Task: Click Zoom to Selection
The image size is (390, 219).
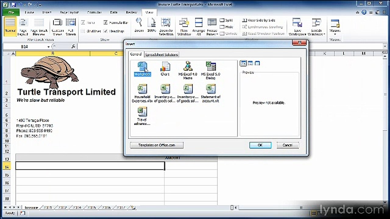Action: pos(166,27)
